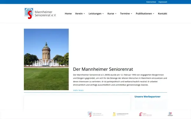This screenshot has width=191, height=119.
Task: Click the Mannheimer Seniorenrat e.V. header logo
Action: point(40,13)
